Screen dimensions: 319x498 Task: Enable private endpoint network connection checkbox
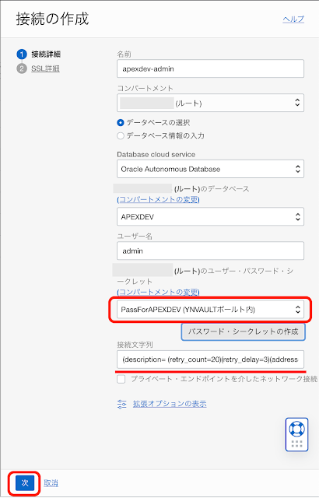[121, 379]
